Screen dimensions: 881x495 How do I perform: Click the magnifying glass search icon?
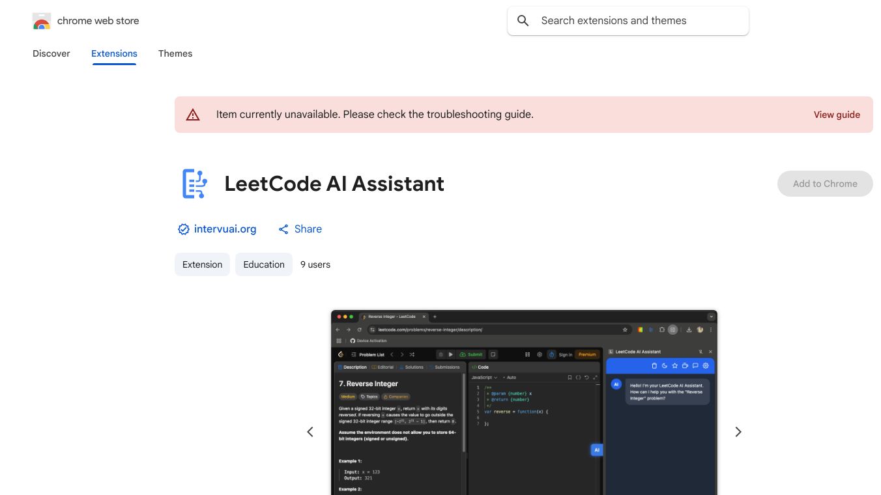523,21
